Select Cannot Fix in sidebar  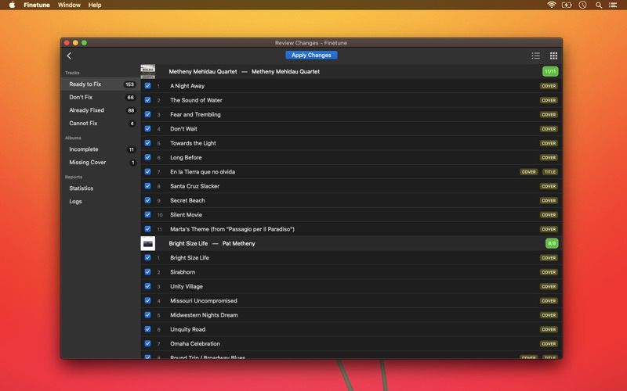point(100,124)
